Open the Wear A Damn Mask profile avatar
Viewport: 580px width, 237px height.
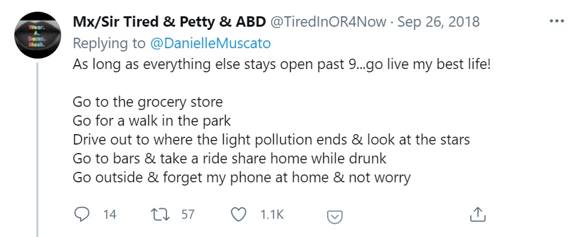tap(37, 35)
